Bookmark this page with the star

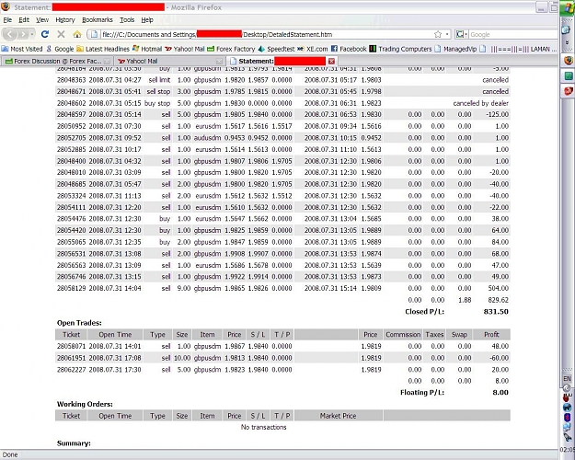pos(438,34)
